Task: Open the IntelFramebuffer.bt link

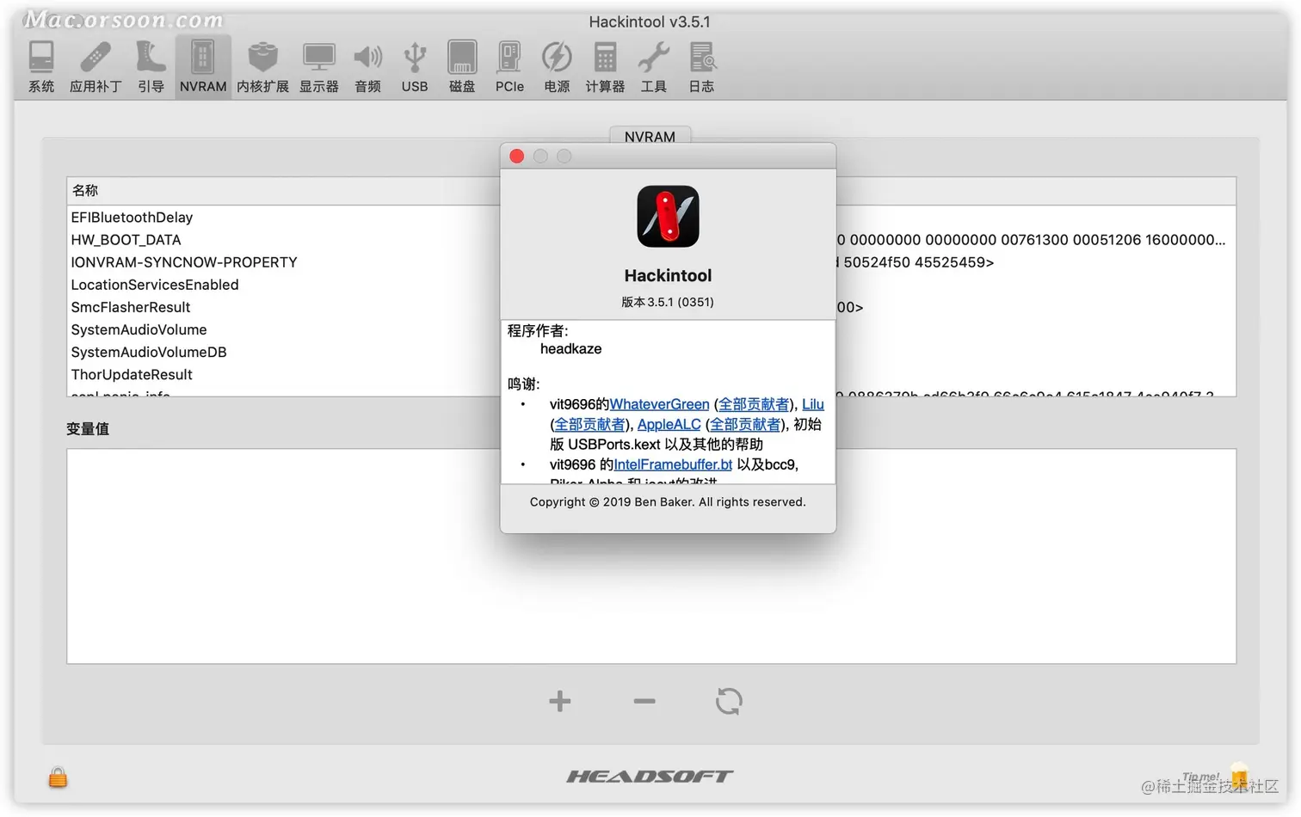Action: pos(673,464)
